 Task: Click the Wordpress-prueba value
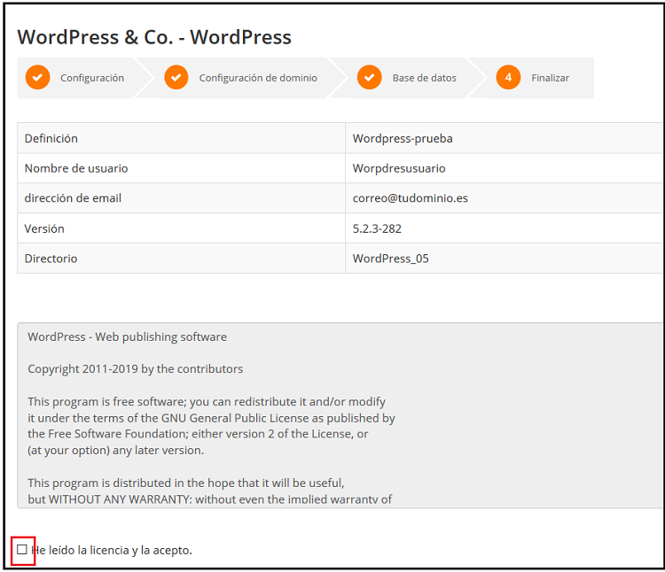tap(403, 138)
